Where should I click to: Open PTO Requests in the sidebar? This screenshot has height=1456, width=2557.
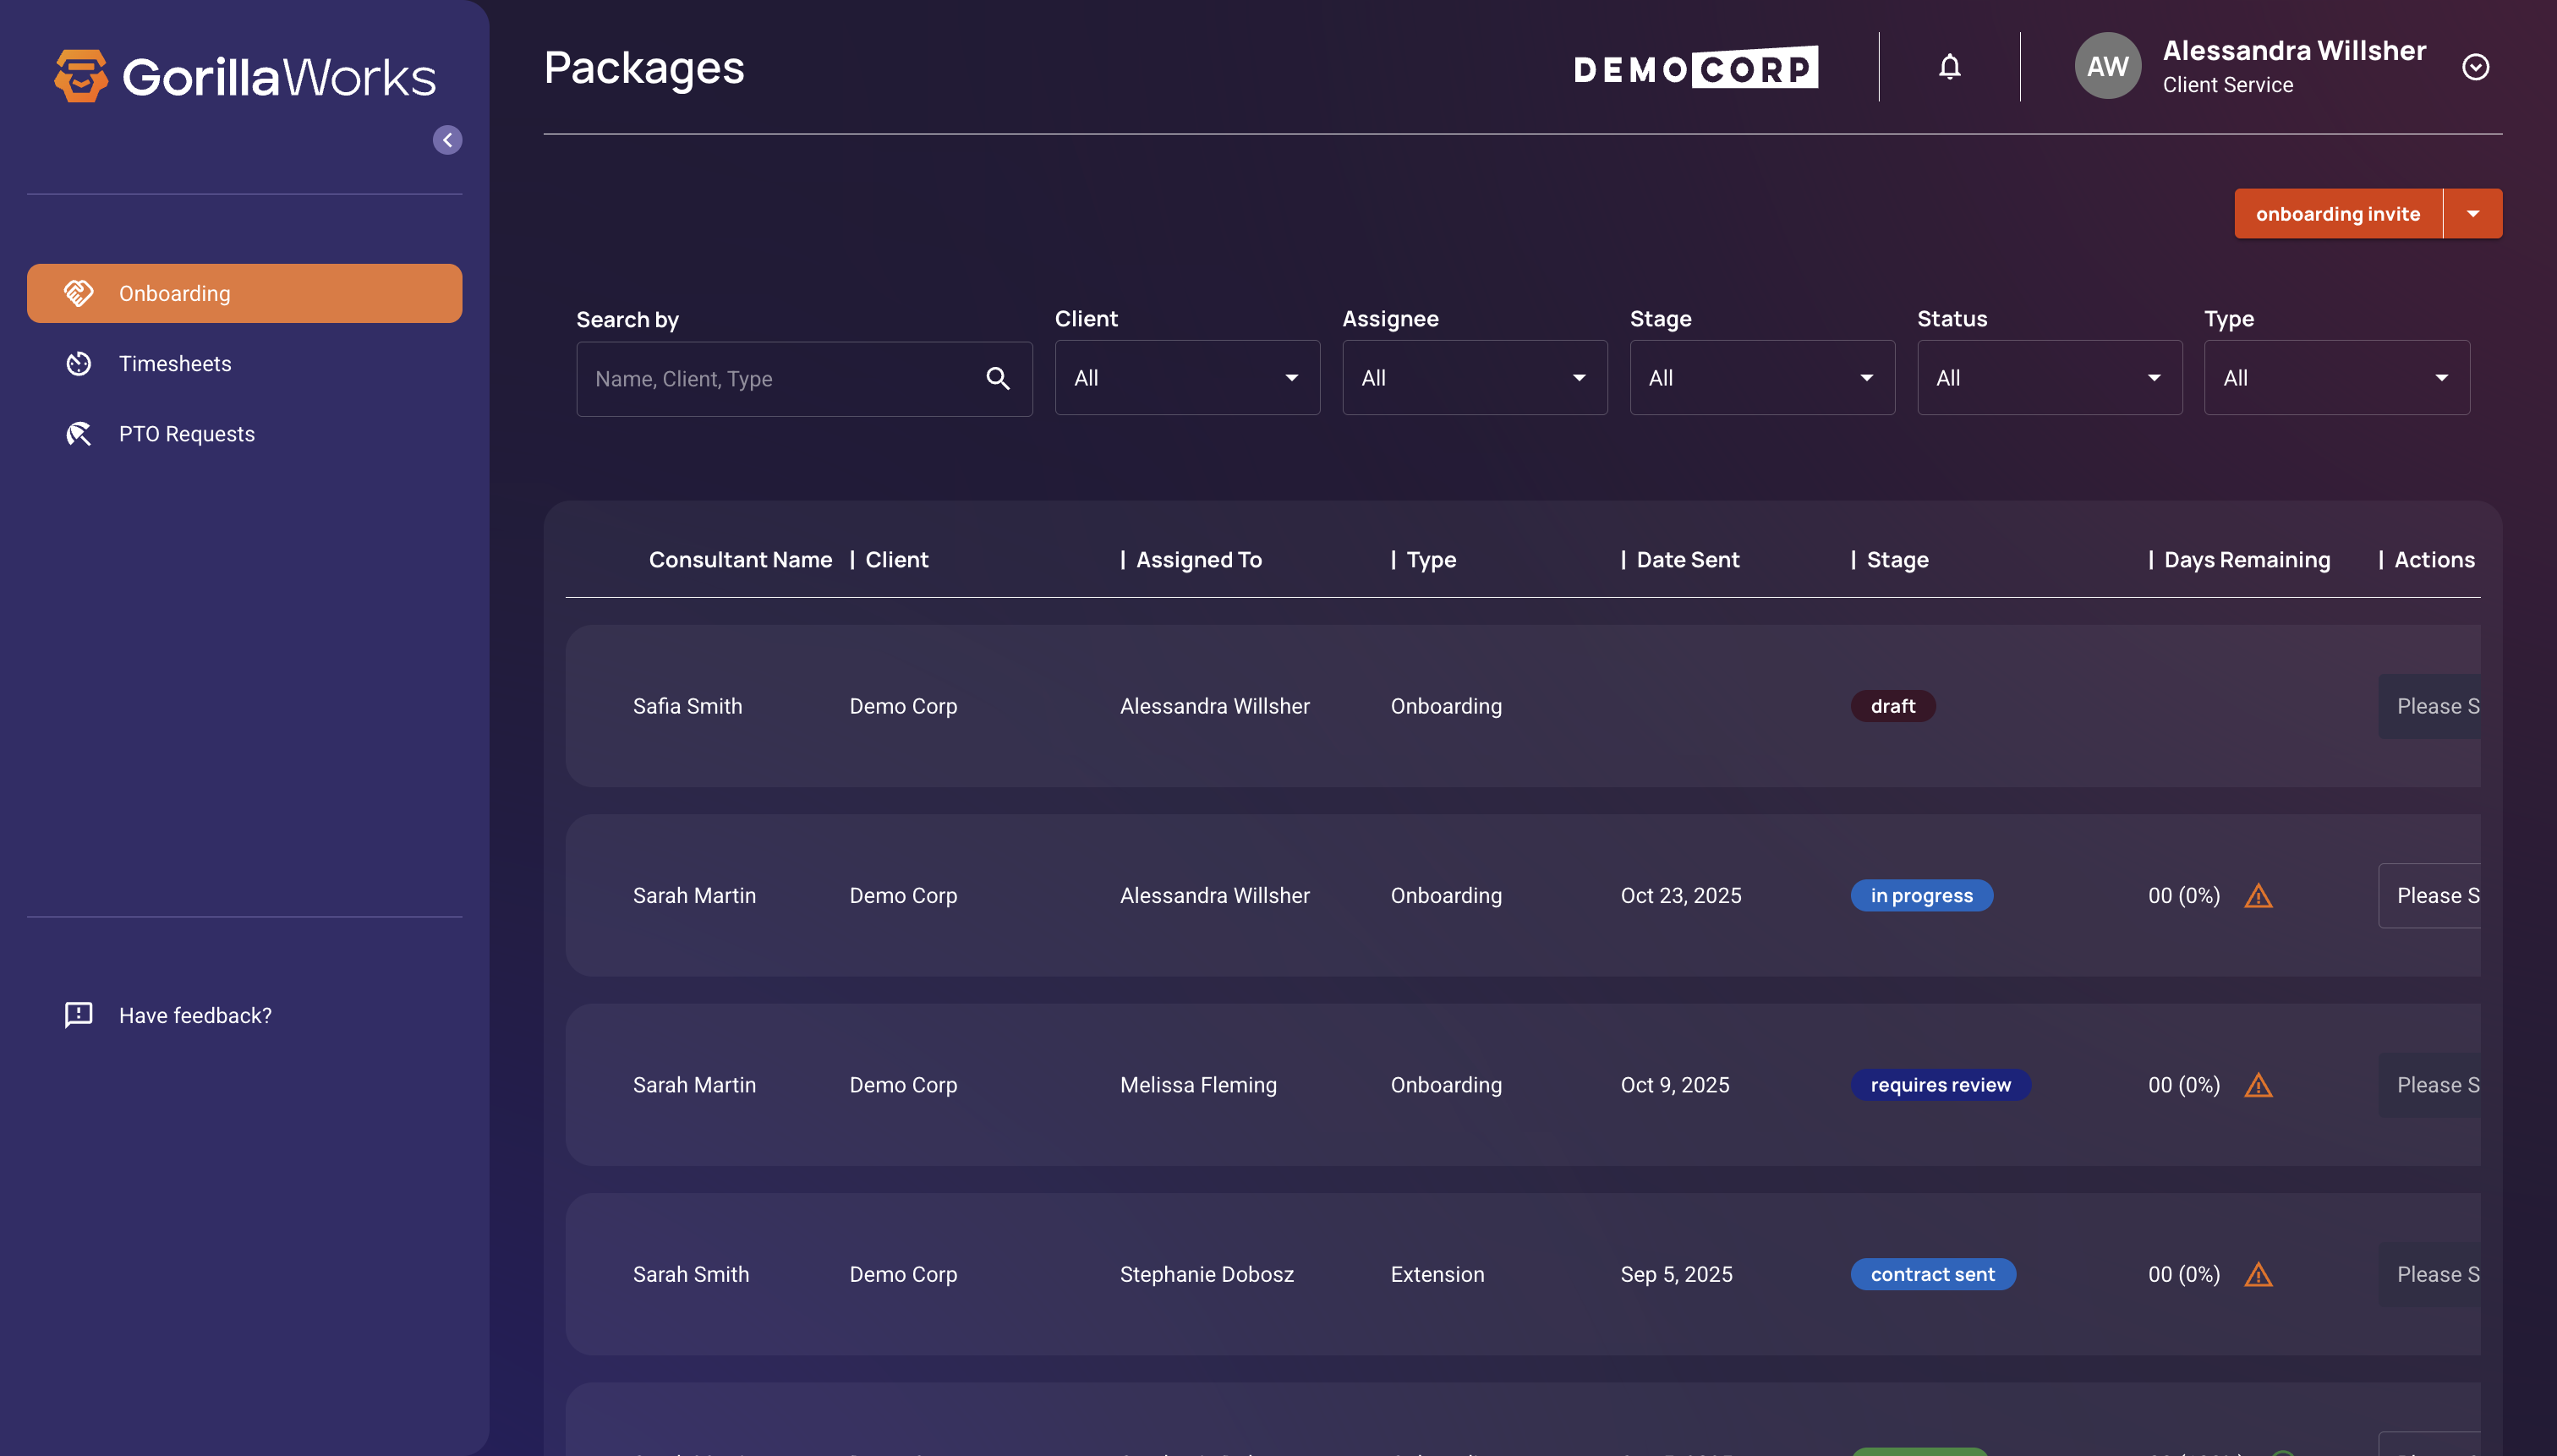click(186, 434)
